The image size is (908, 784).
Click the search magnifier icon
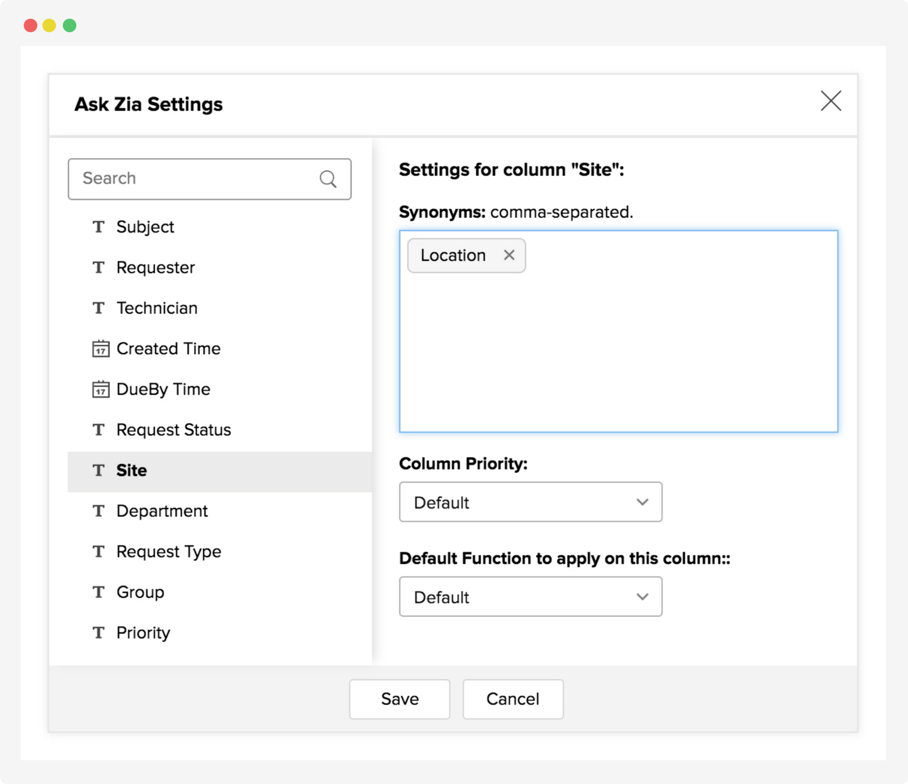(328, 179)
